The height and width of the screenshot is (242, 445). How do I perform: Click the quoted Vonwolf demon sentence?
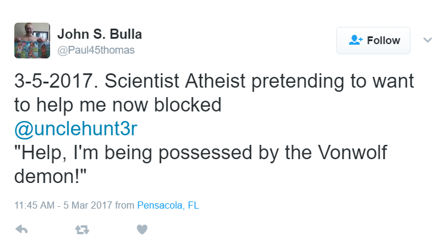200,165
